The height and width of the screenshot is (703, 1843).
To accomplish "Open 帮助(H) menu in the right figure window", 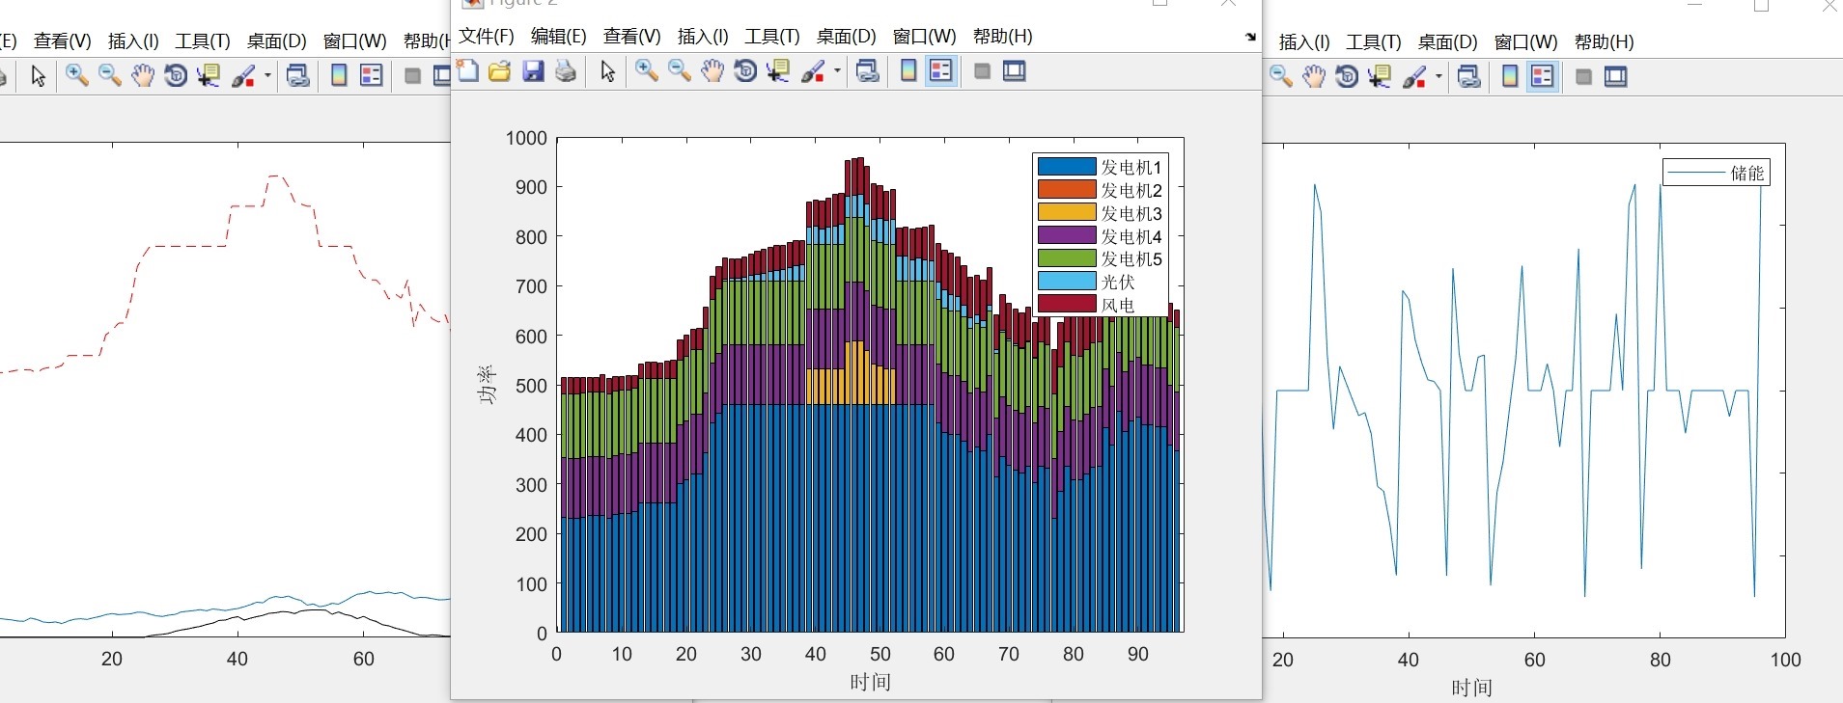I will coord(1605,42).
